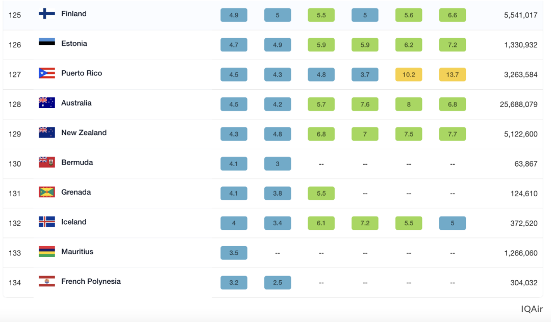Open the New Zealand country link
This screenshot has height=322, width=551.
84,132
